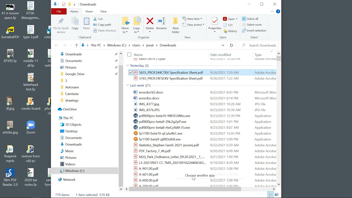Uncheck the 5835_PROF244CTXV Specification Sheet checkbox
Screen dimensions: 352x198
coord(131,72)
